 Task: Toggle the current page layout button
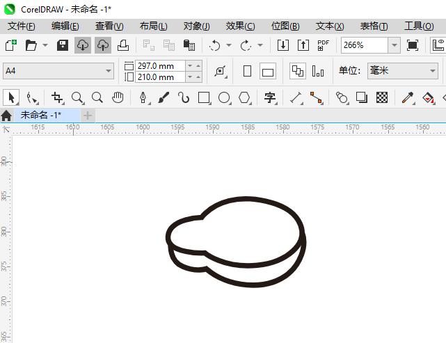pyautogui.click(x=318, y=71)
